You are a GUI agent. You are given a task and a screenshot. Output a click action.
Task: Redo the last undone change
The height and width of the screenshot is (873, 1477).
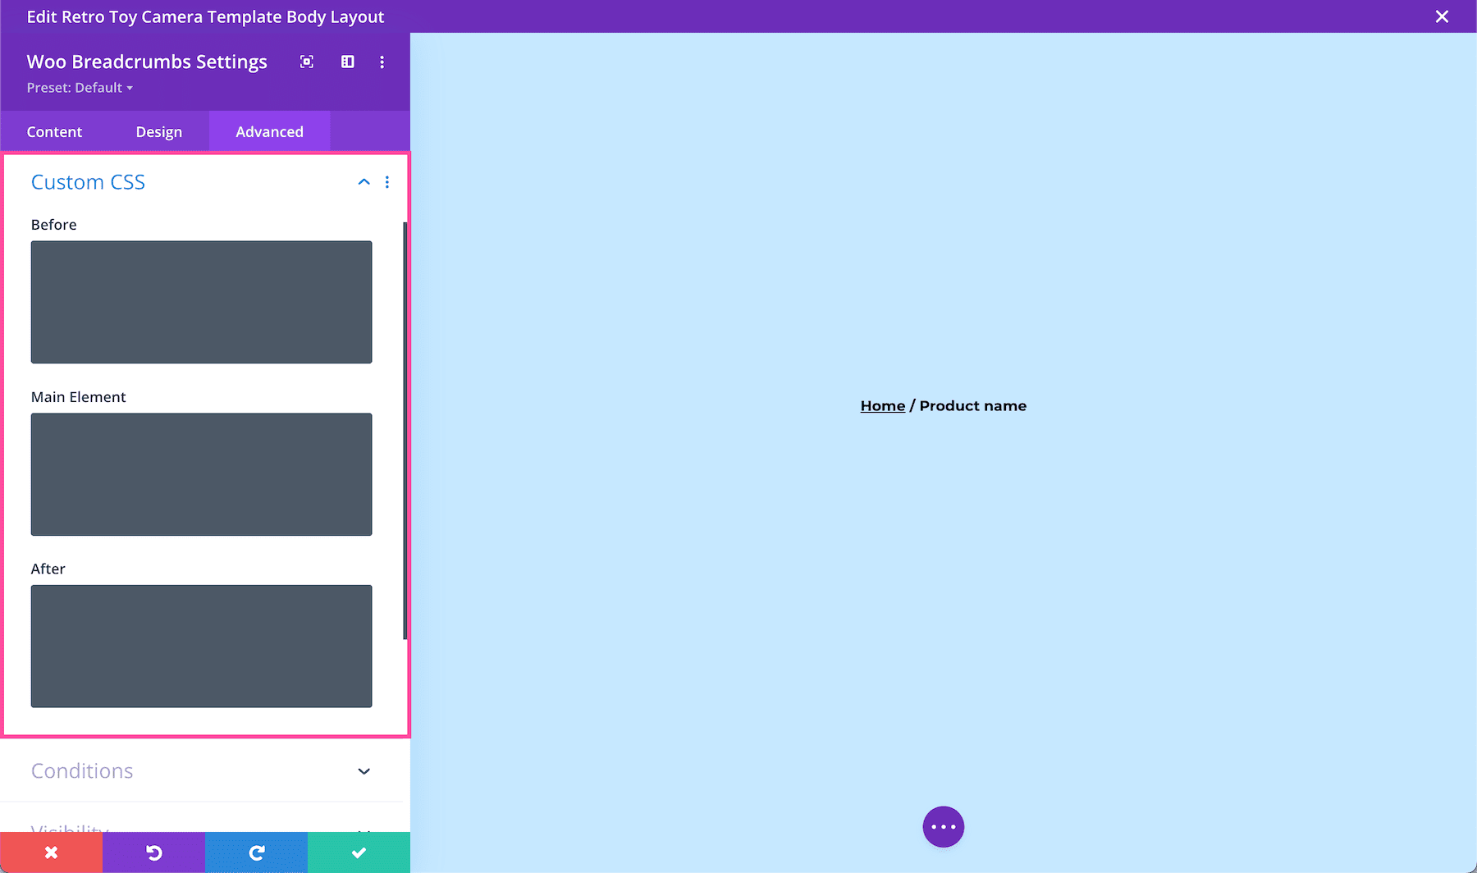point(256,852)
